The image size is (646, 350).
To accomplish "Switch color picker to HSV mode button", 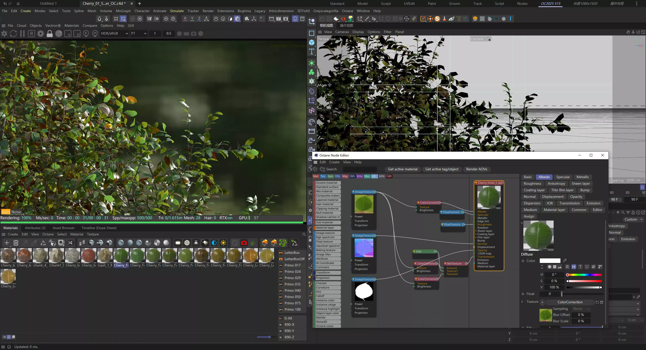I will coord(574,267).
